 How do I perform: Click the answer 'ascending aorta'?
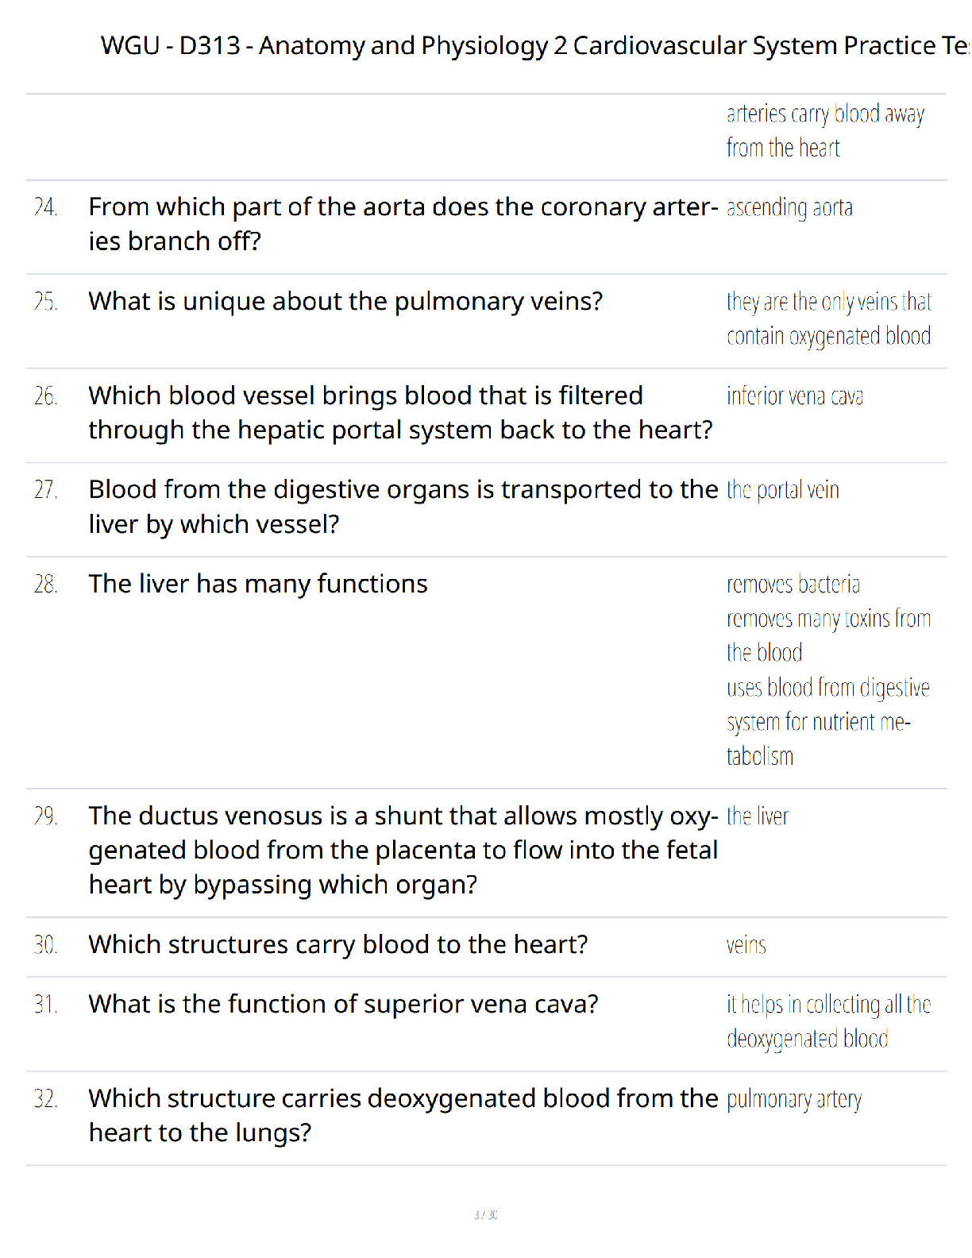coord(789,208)
